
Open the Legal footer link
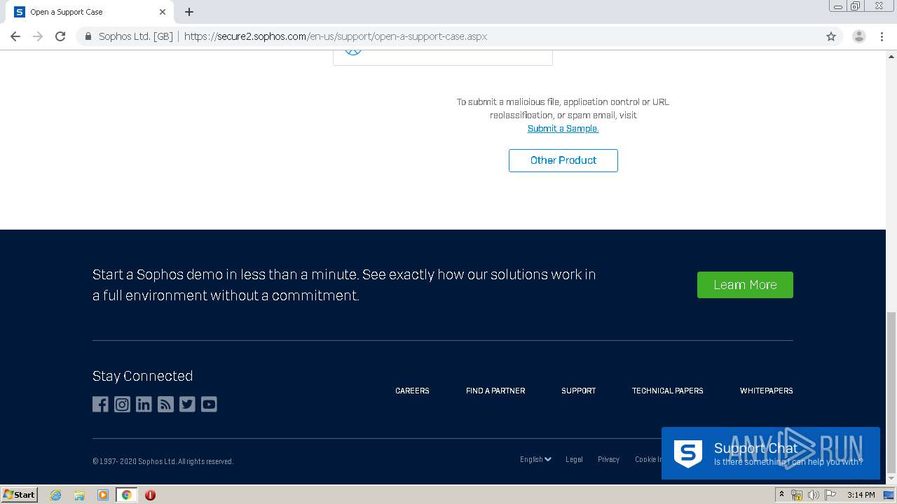click(x=574, y=459)
